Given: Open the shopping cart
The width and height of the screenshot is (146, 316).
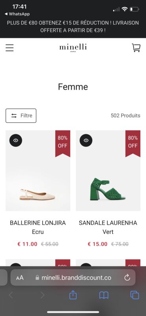Looking at the screenshot, I should click(x=136, y=48).
